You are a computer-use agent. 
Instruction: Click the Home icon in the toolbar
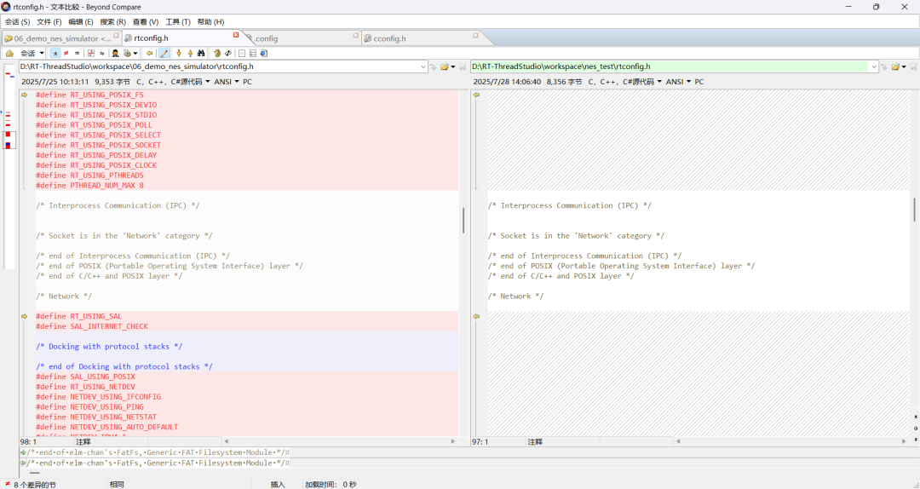[x=9, y=53]
